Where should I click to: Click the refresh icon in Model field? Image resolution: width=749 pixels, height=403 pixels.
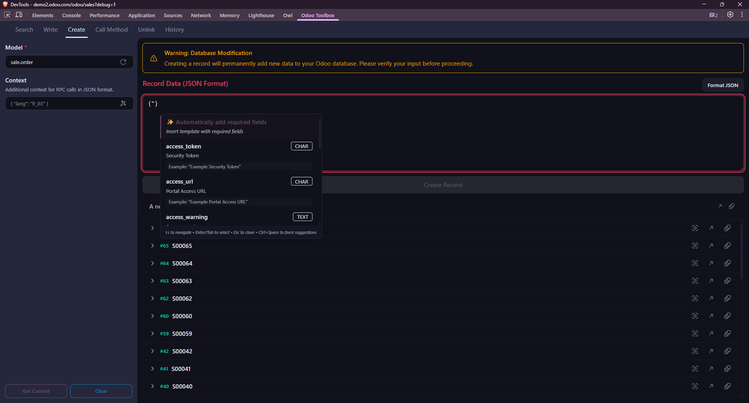123,62
